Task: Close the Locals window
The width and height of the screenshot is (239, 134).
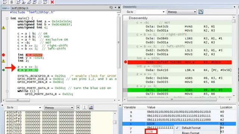Action: tap(120, 105)
